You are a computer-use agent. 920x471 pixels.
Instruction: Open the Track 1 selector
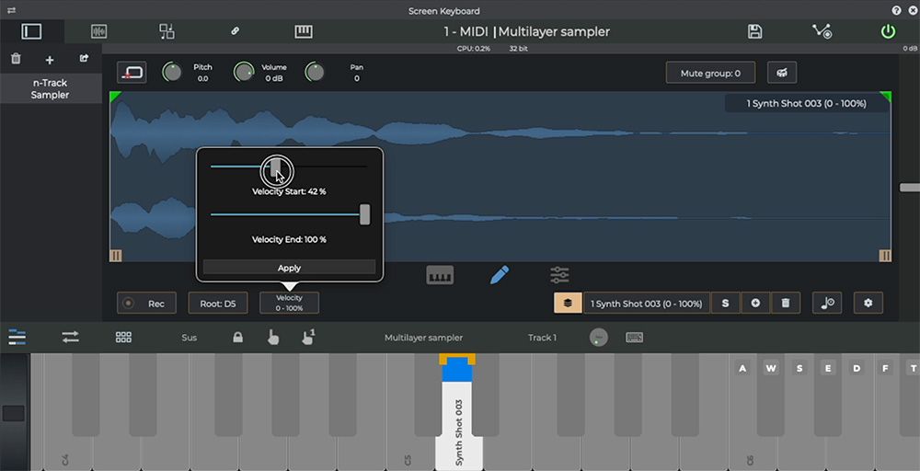tap(542, 338)
